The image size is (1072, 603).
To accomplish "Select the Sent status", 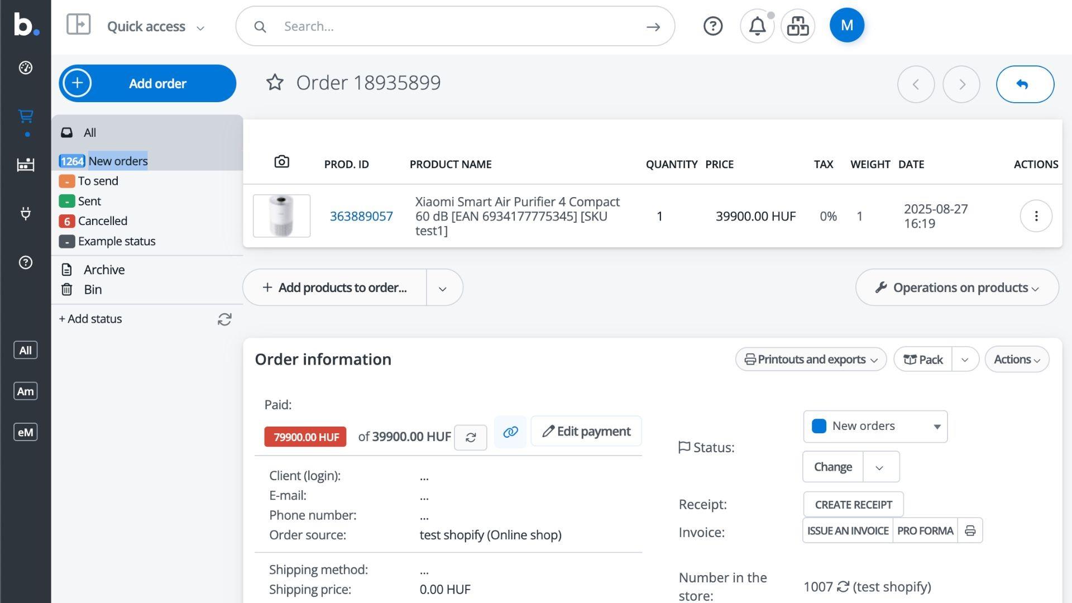I will coord(89,202).
